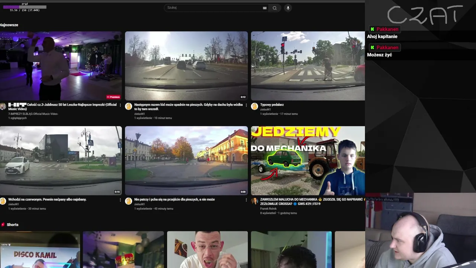Open 'Jedziemy do mechanika' tractor thumbnail

[x=308, y=160]
